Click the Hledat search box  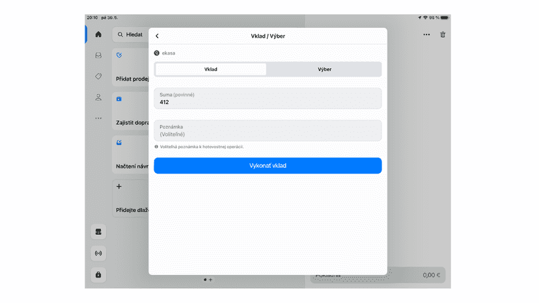click(131, 34)
